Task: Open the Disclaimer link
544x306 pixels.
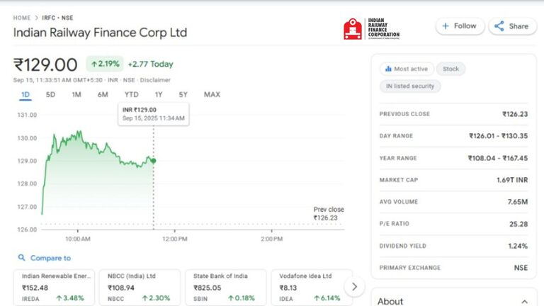Action: point(155,80)
